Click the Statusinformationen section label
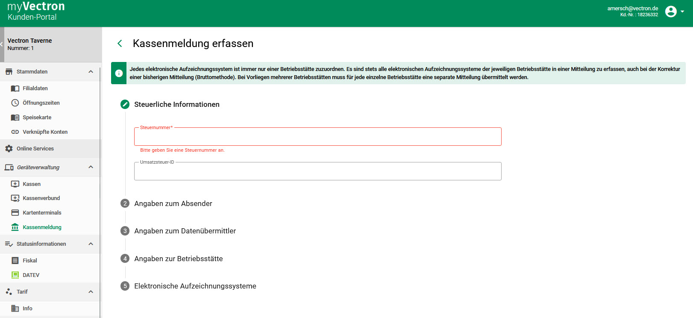 coord(41,244)
